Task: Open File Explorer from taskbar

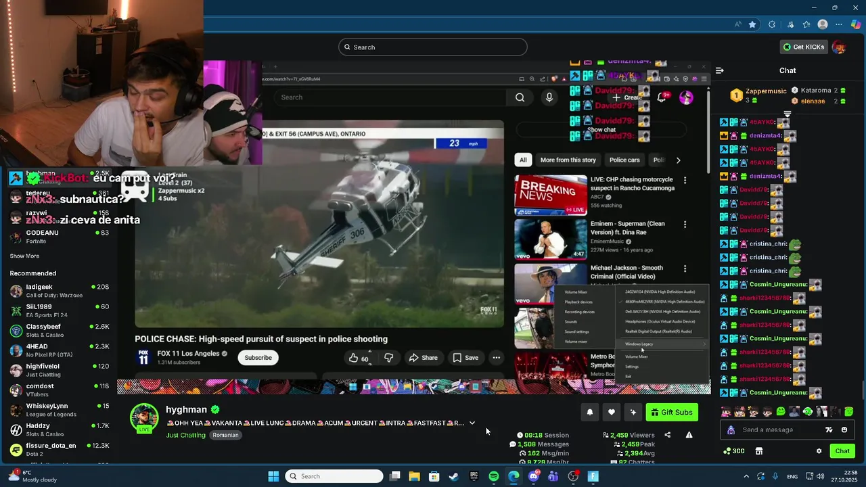Action: point(414,476)
